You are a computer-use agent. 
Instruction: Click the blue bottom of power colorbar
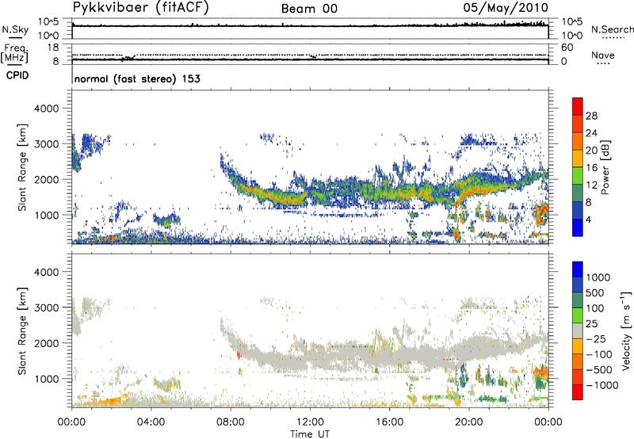(578, 227)
